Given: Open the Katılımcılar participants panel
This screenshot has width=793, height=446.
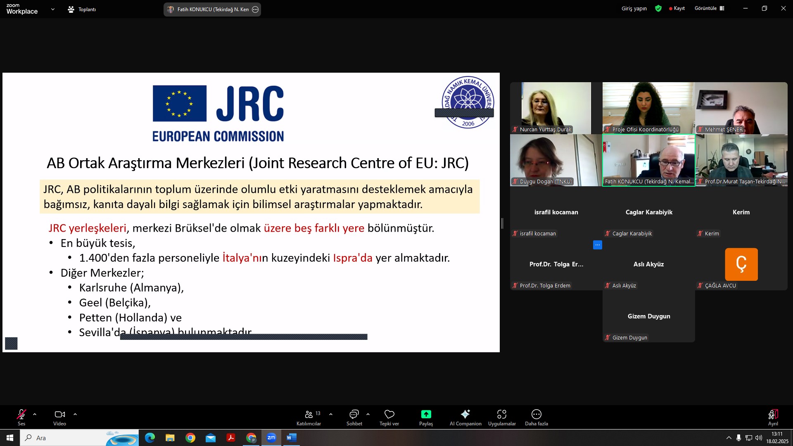Looking at the screenshot, I should 309,417.
